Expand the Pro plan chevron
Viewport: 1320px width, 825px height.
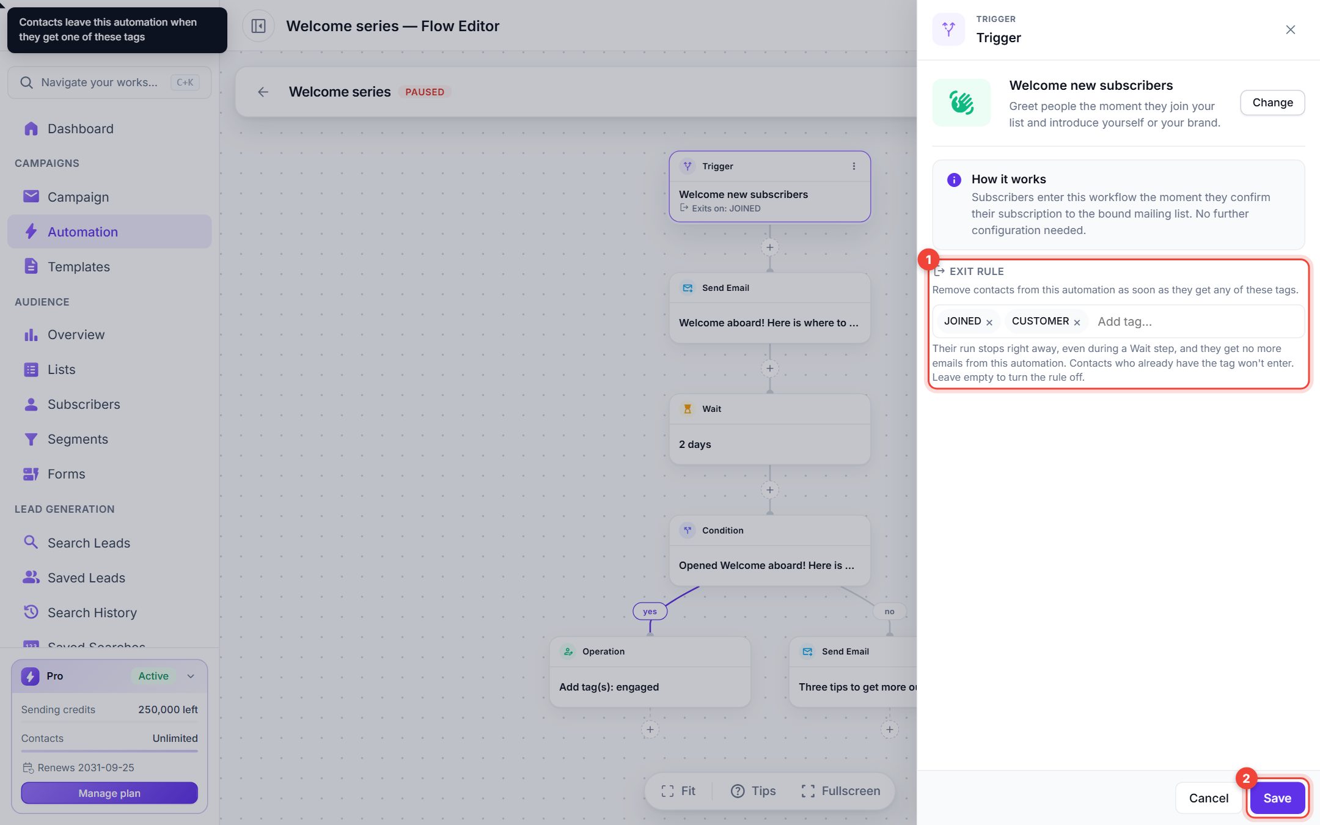[191, 676]
